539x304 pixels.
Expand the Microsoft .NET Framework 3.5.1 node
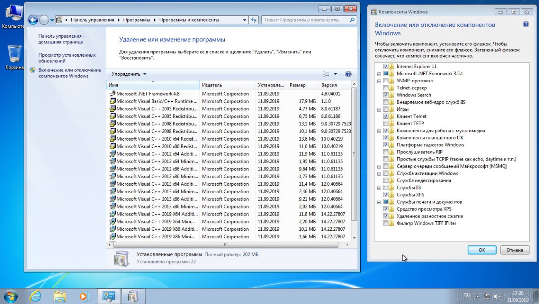[x=379, y=74]
